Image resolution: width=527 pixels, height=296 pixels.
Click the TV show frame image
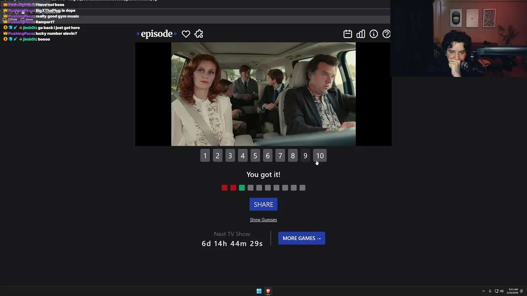pyautogui.click(x=263, y=94)
